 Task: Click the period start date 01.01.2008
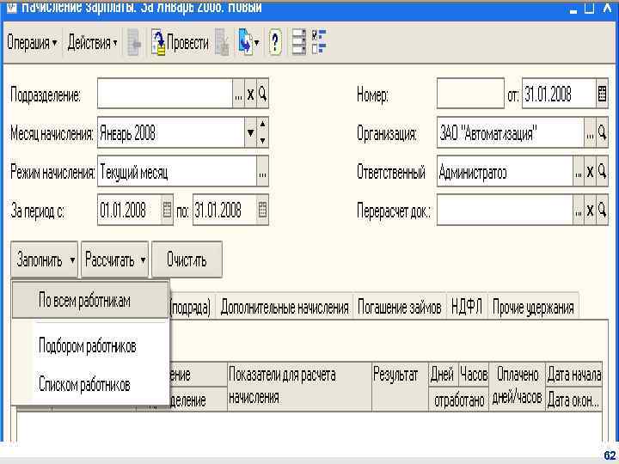pos(130,210)
